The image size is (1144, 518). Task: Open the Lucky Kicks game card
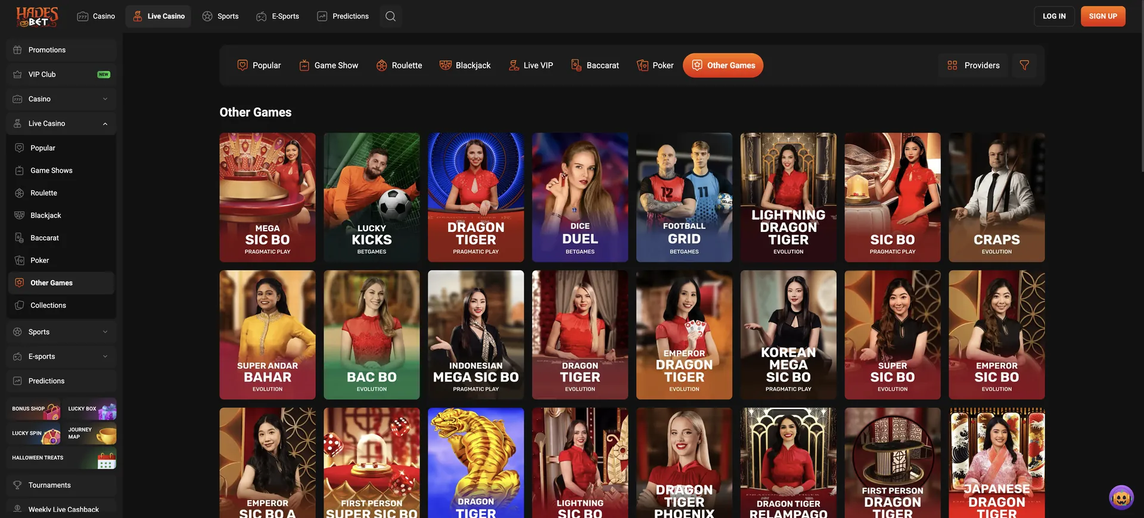pos(372,197)
